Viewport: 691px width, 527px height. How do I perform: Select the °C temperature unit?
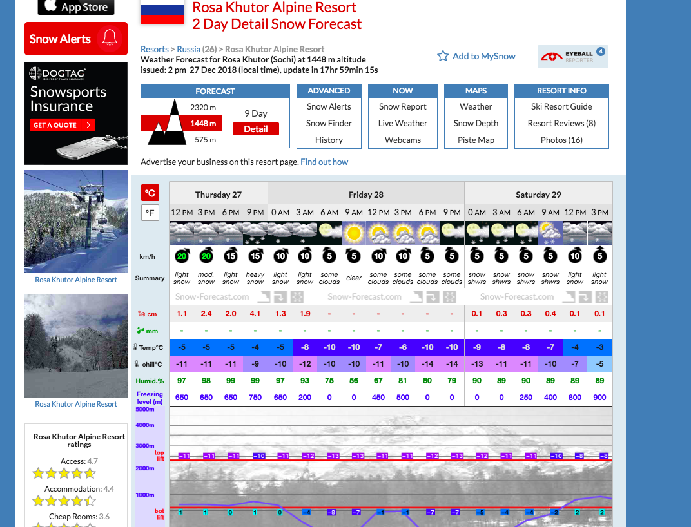150,193
